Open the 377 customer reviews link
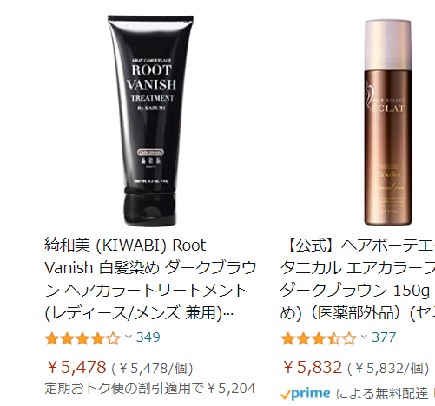This screenshot has width=435, height=406. (x=384, y=337)
